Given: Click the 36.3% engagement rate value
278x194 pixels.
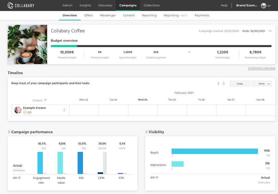Looking at the screenshot, I should [x=42, y=144].
